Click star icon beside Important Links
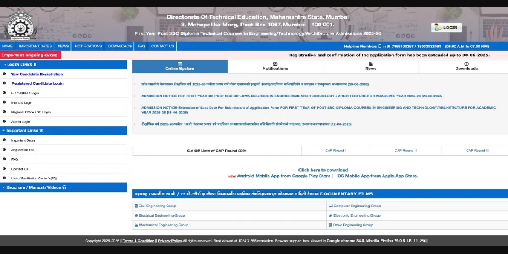 (41, 130)
